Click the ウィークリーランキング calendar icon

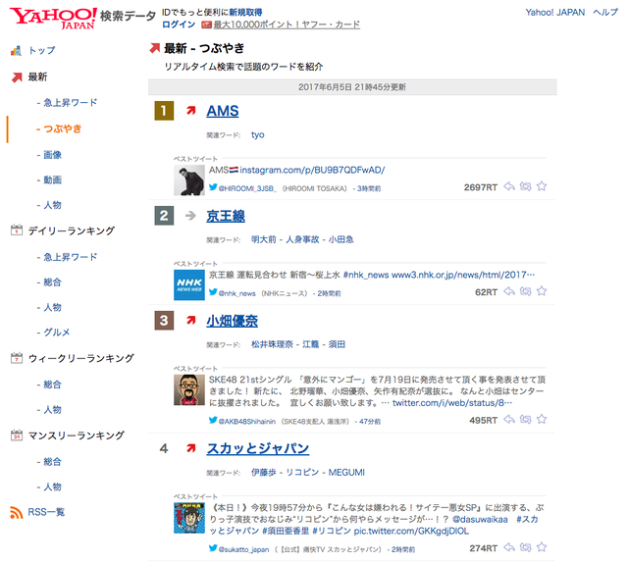tap(17, 358)
